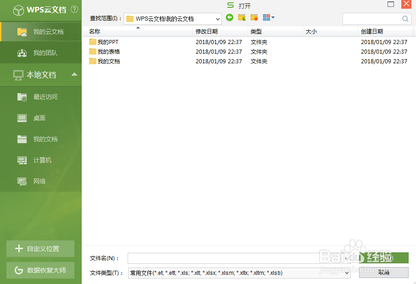Click the WPS cloud help question icon

[x=74, y=10]
